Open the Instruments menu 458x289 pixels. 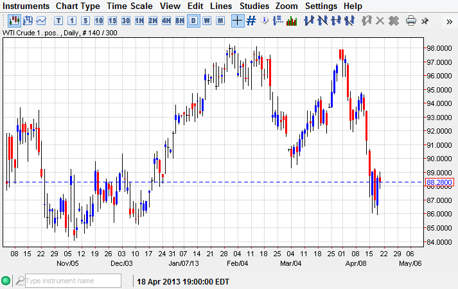point(26,6)
